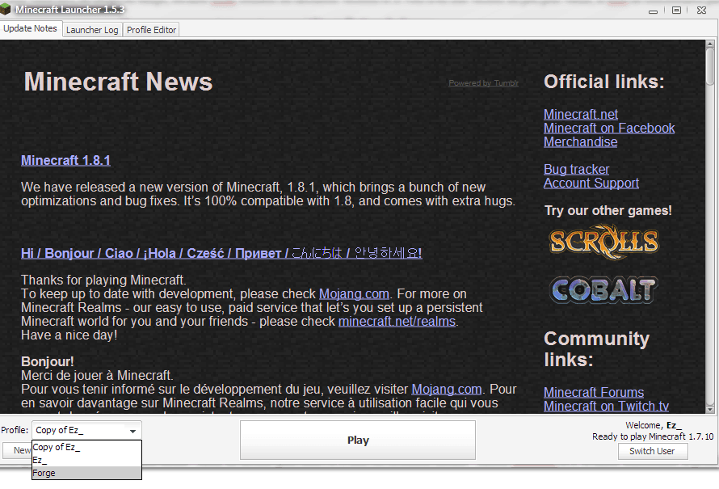Click the Minecraft News heading
This screenshot has height=489, width=719.
pyautogui.click(x=118, y=82)
